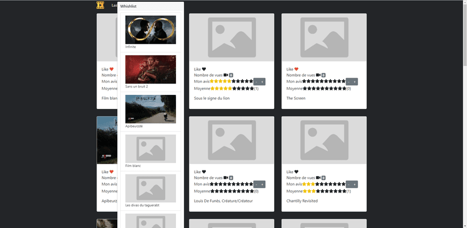The width and height of the screenshot is (467, 228).
Task: Click first Mon avis star on Louis De Funès
Action: coord(212,184)
